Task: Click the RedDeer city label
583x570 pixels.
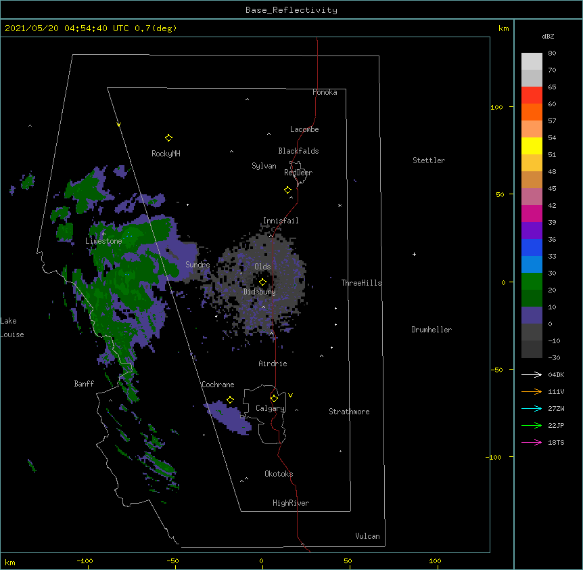Action: point(298,173)
